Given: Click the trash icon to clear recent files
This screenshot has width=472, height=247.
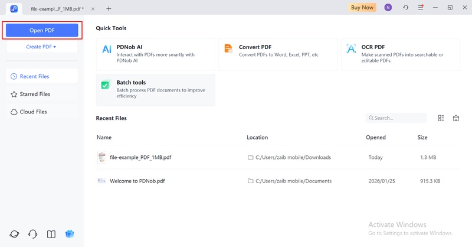Looking at the screenshot, I should pyautogui.click(x=456, y=118).
